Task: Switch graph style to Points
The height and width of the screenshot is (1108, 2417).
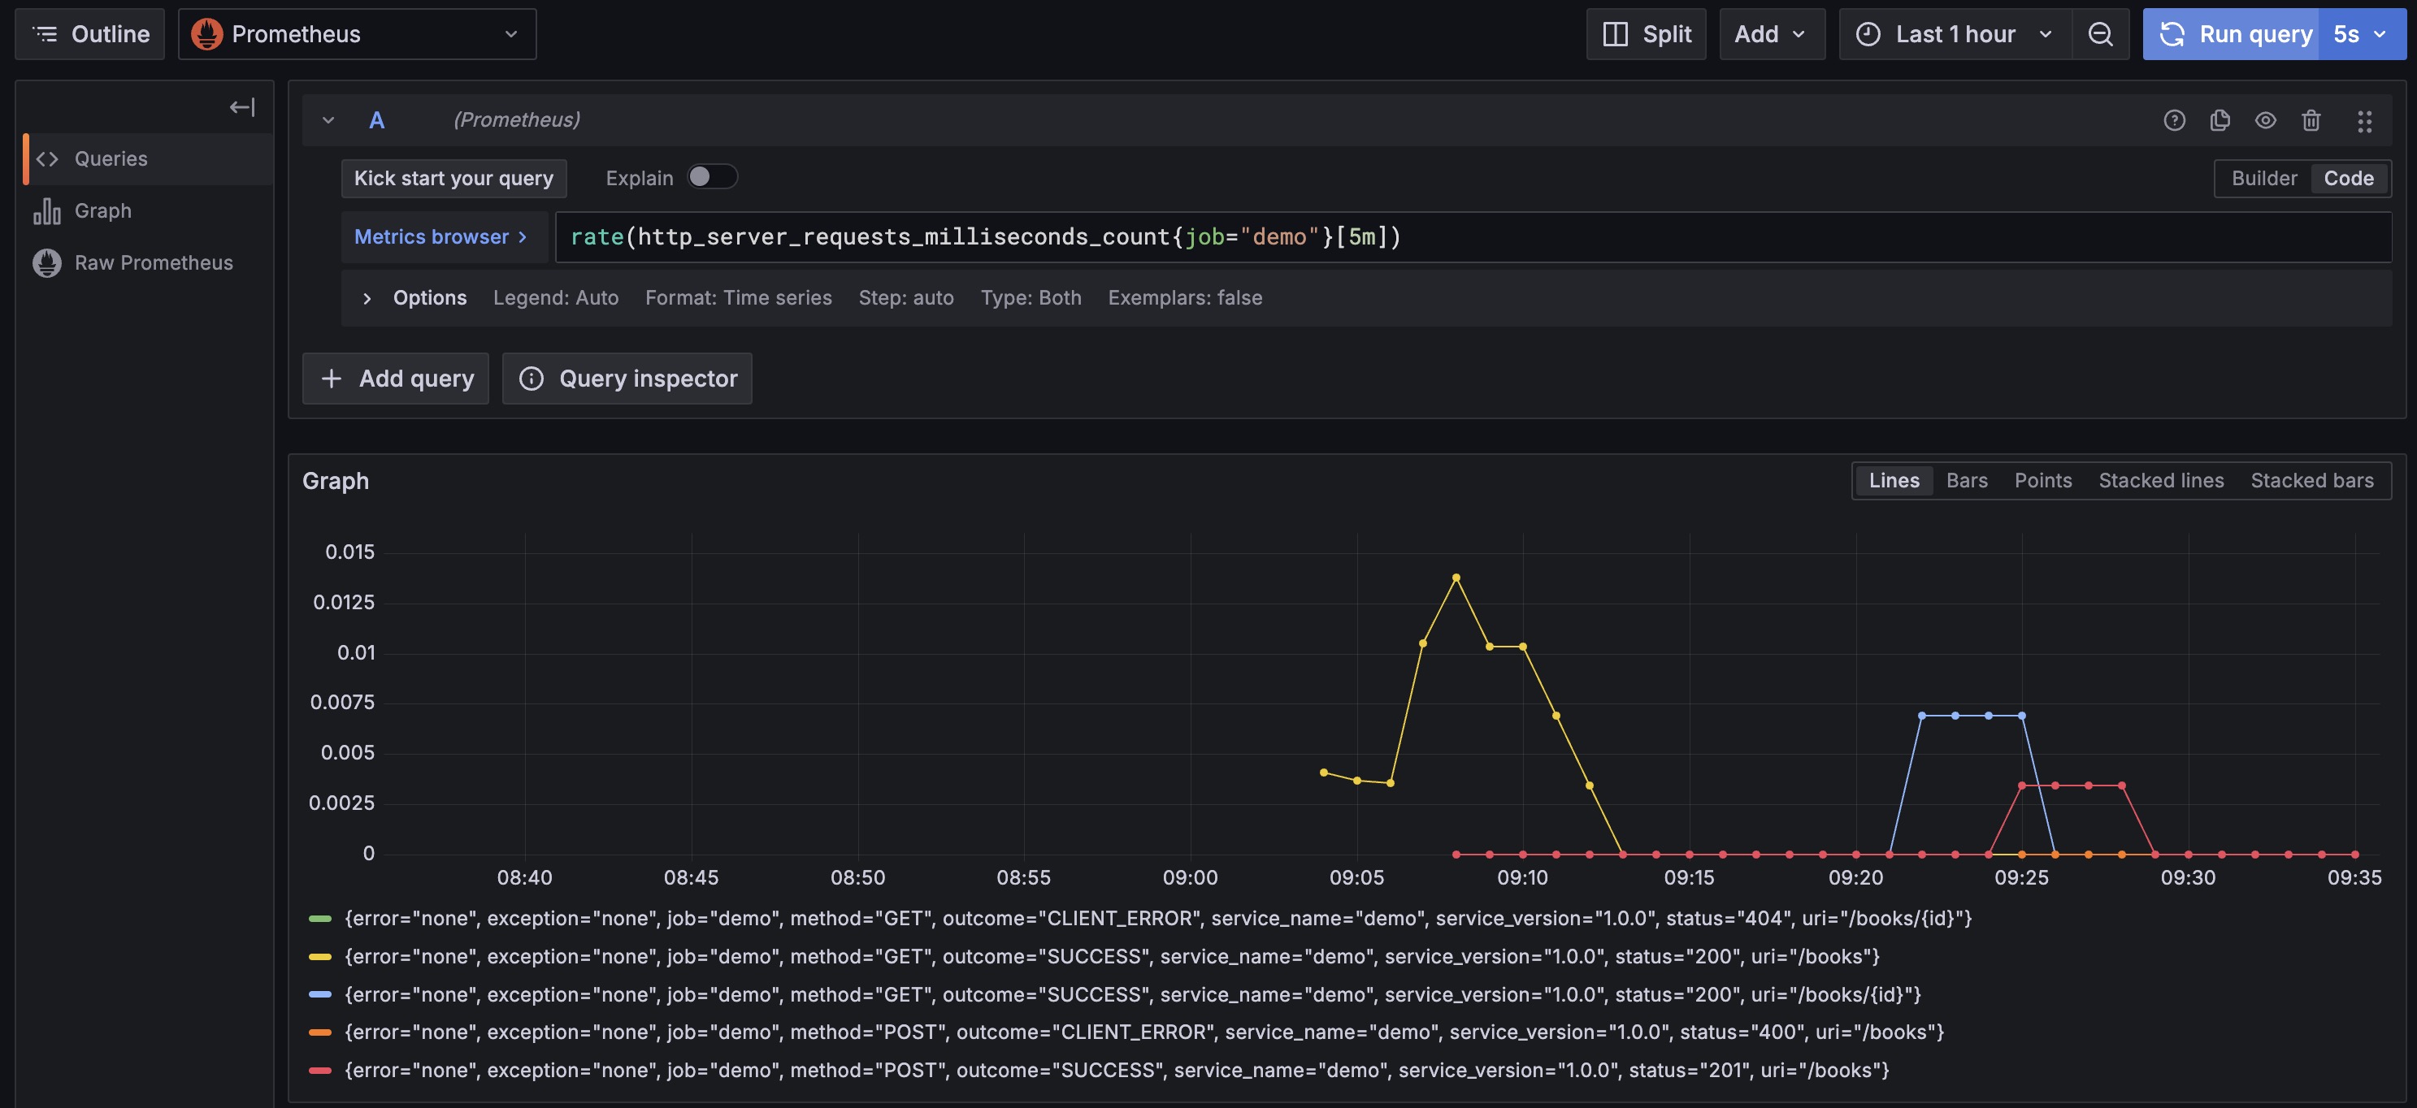Action: tap(2042, 480)
